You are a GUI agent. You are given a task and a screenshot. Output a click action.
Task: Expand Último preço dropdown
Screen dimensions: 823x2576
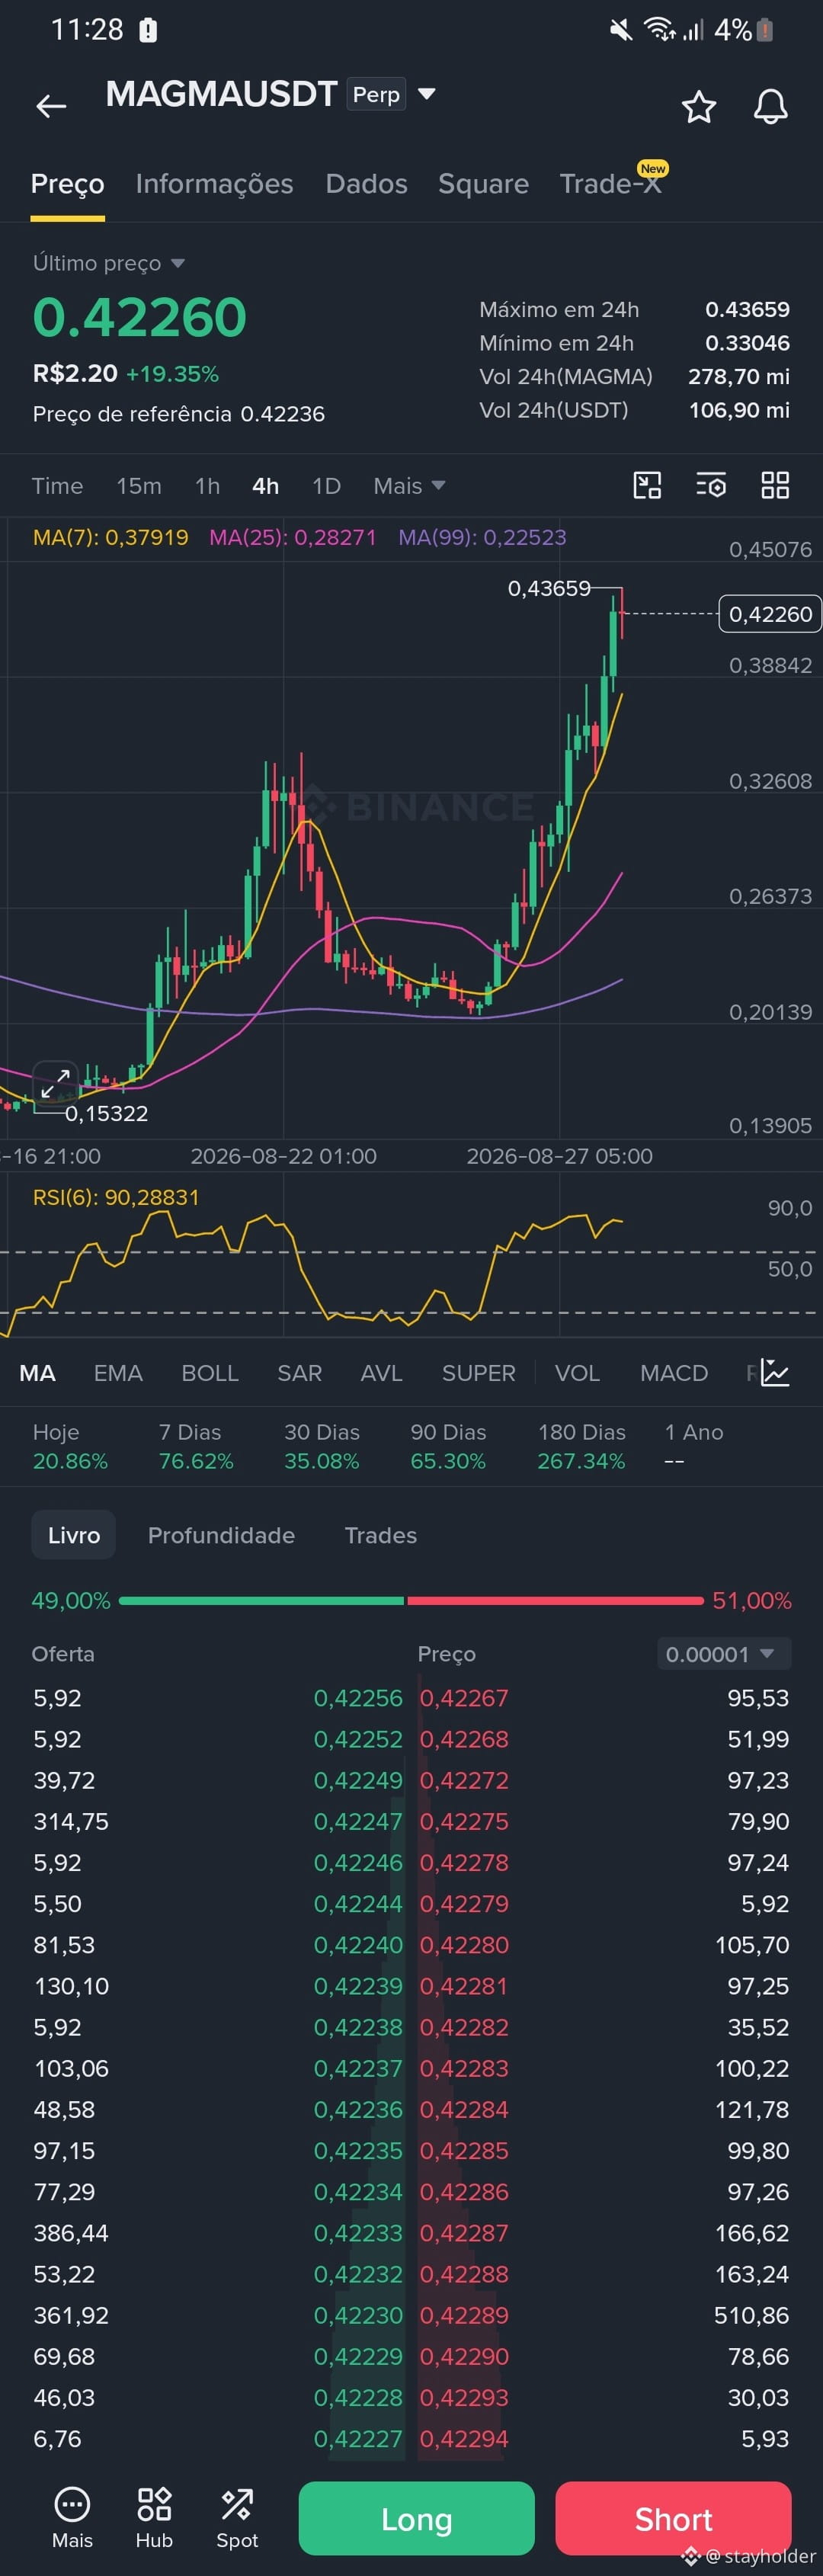pyautogui.click(x=108, y=263)
